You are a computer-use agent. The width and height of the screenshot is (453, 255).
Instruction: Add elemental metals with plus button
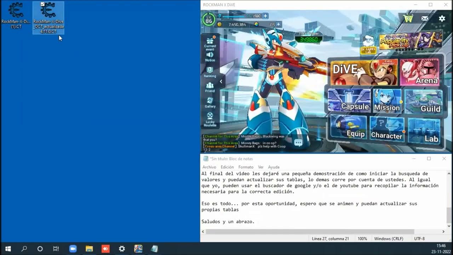(x=279, y=24)
